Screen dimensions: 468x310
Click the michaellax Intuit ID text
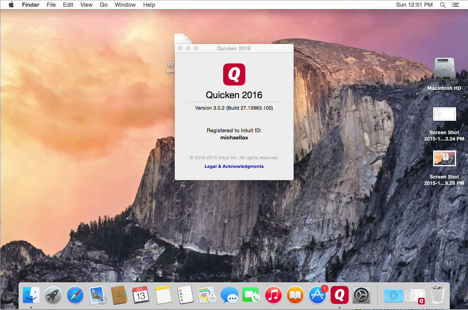[x=234, y=138]
